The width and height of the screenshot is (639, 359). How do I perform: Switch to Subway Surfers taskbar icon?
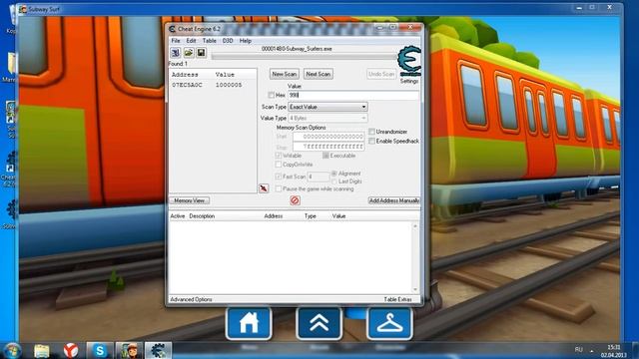(129, 350)
